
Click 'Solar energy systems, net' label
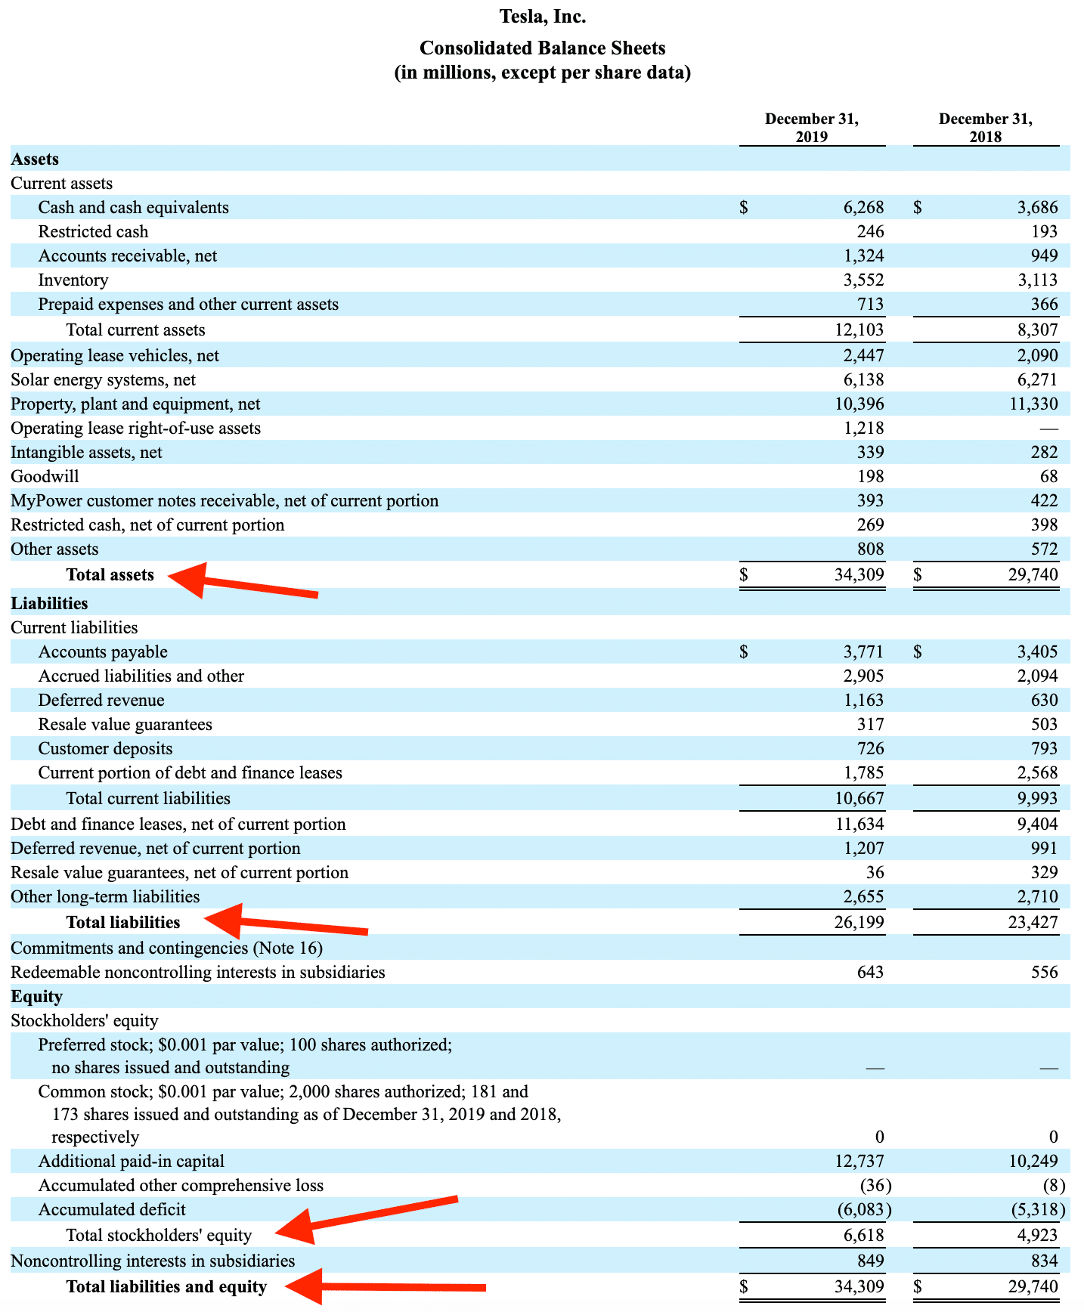pyautogui.click(x=103, y=379)
